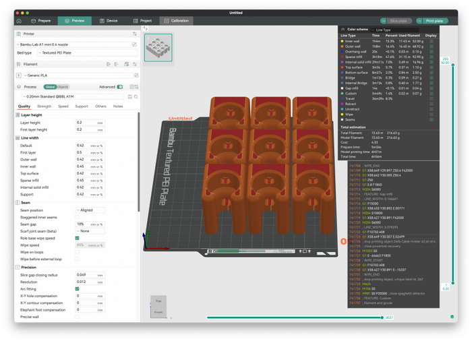This screenshot has width=472, height=341.
Task: Click the search icon beside process preset
Action: (136, 97)
